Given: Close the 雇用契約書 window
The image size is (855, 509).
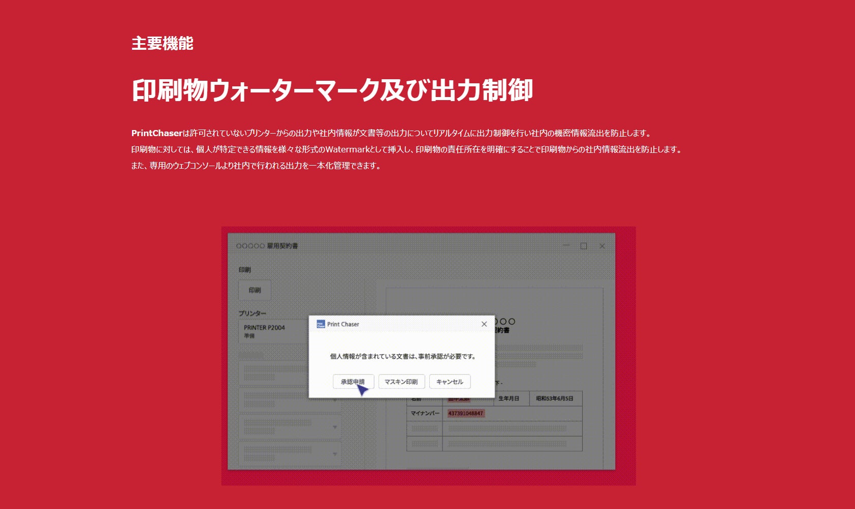Looking at the screenshot, I should 602,246.
